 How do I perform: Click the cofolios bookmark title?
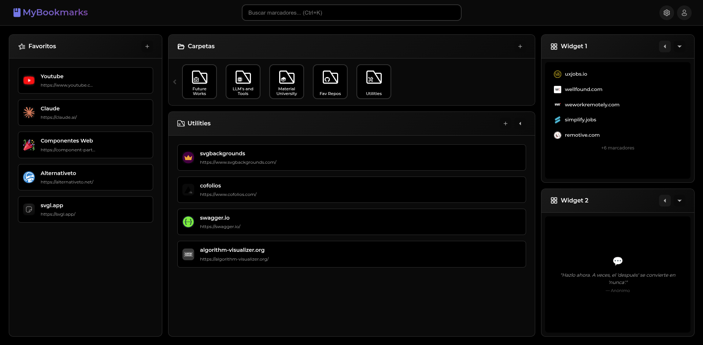click(x=210, y=186)
